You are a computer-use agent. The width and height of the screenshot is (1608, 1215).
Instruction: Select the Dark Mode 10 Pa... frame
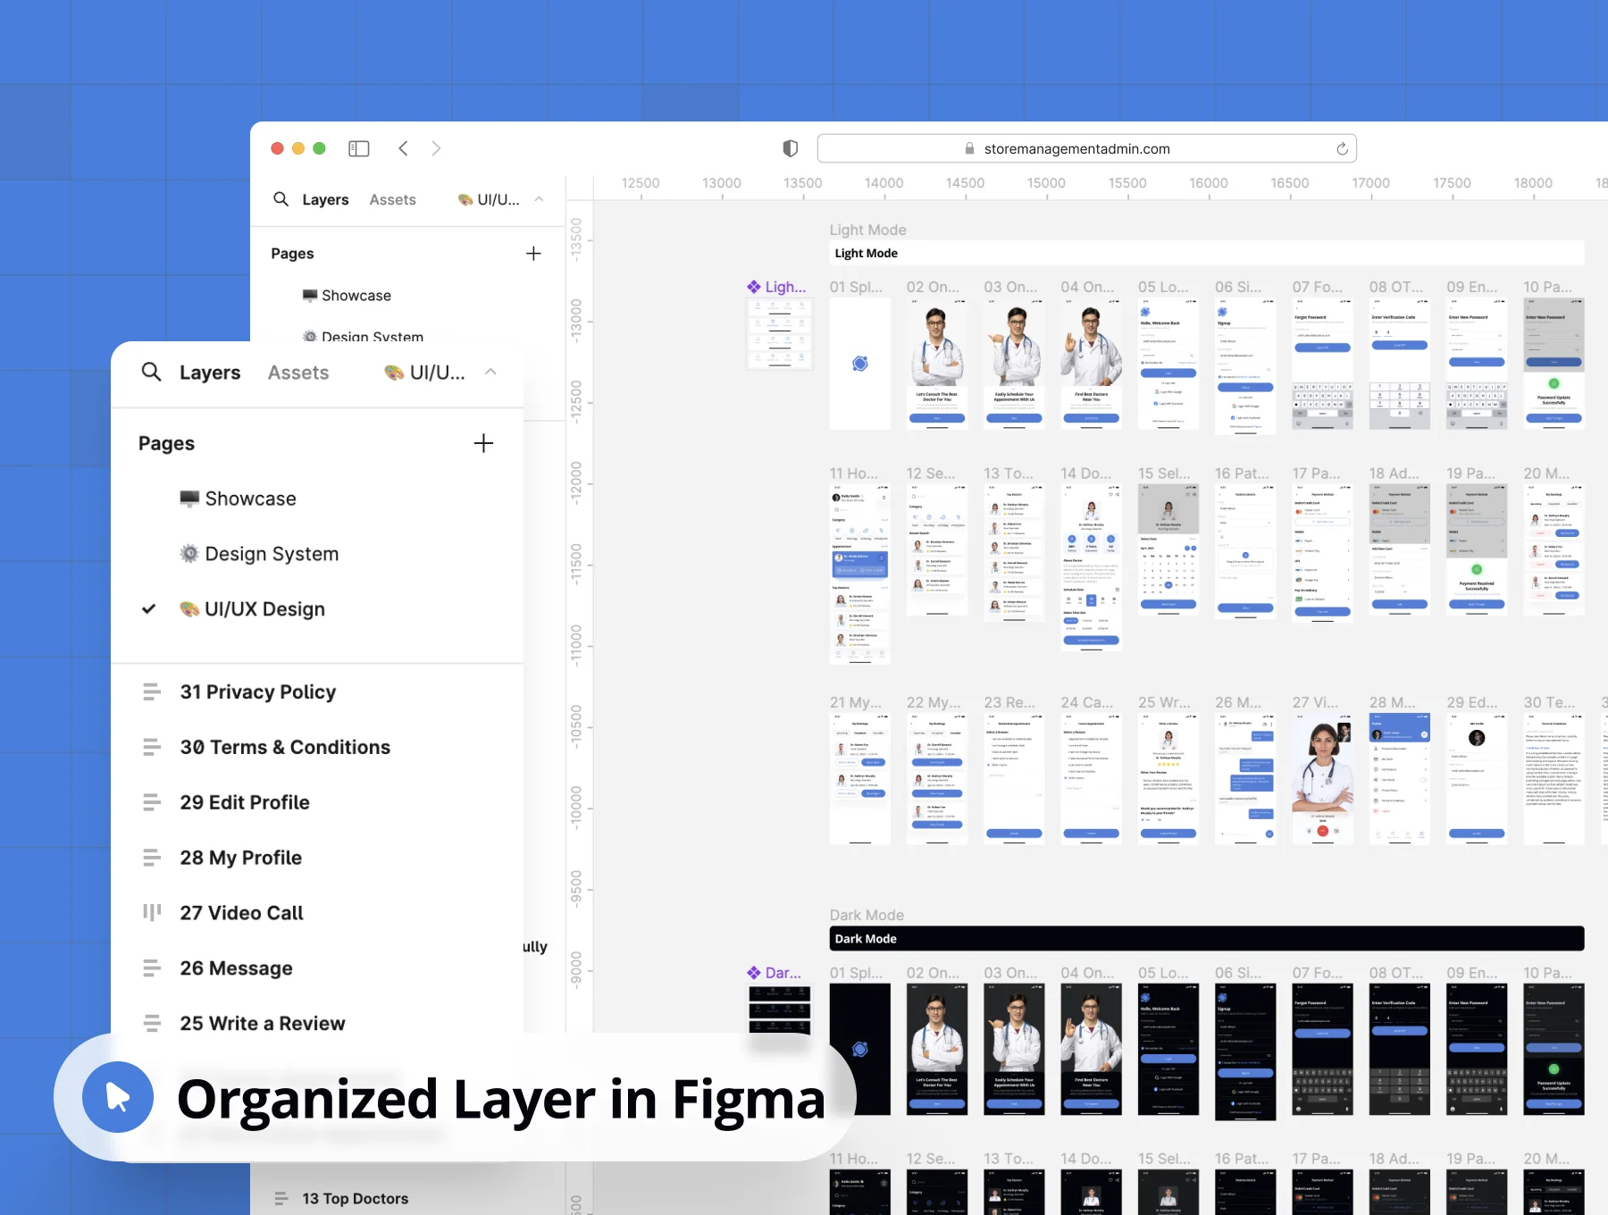pyautogui.click(x=1554, y=1050)
